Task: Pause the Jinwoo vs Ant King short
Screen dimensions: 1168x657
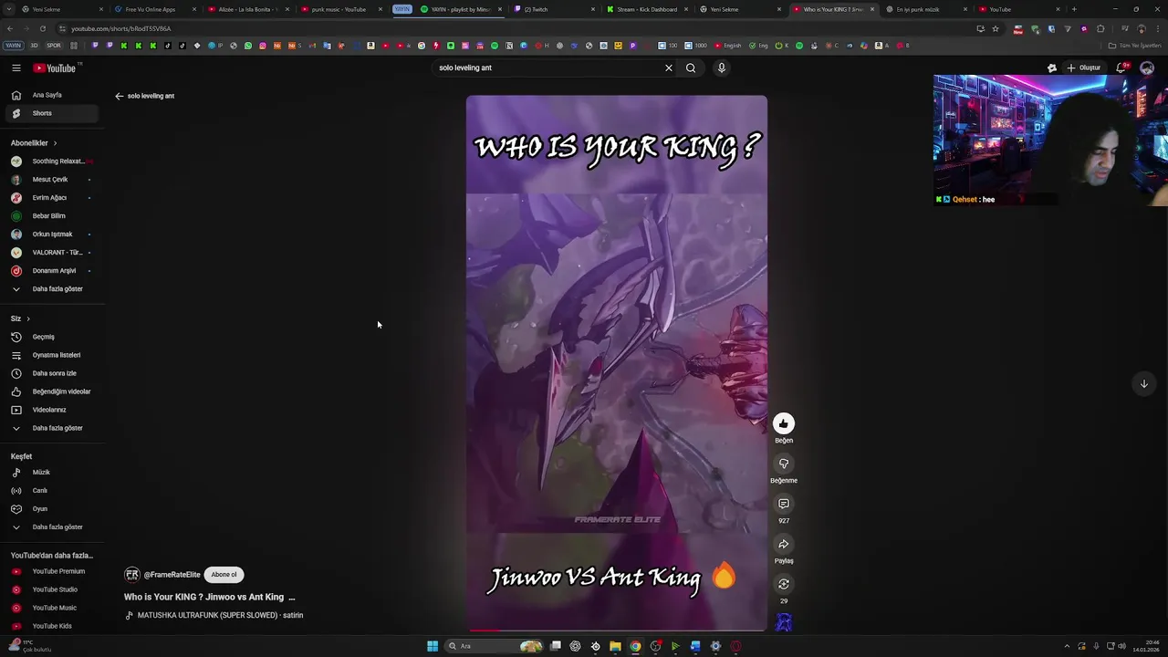Action: 617,363
